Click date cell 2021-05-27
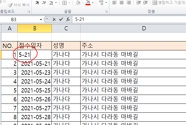186x125 pixels. [35, 108]
